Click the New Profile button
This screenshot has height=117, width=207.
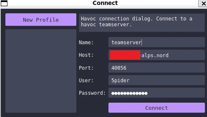pos(41,19)
